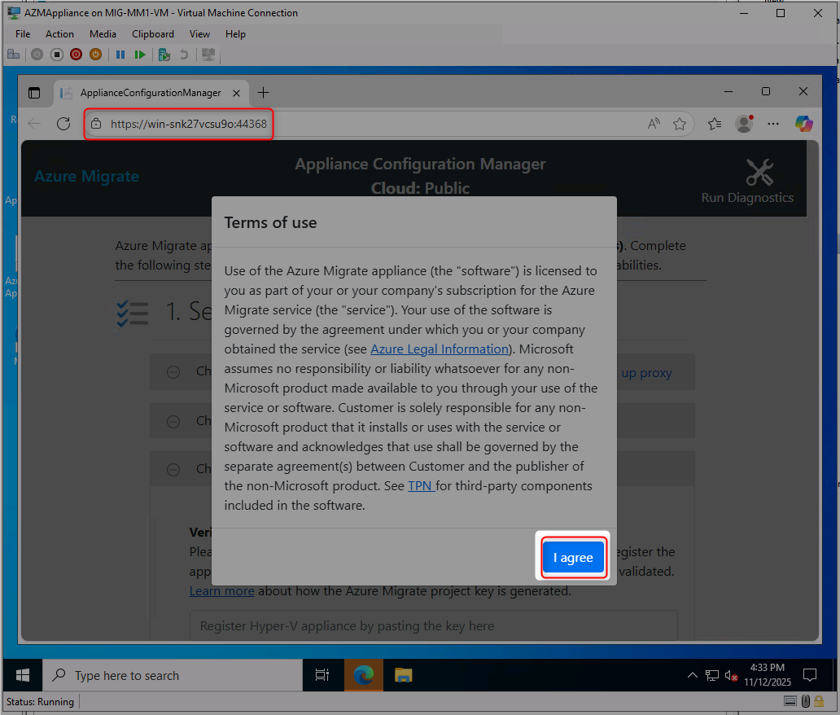Open the Media menu
The height and width of the screenshot is (715, 840).
coord(103,33)
